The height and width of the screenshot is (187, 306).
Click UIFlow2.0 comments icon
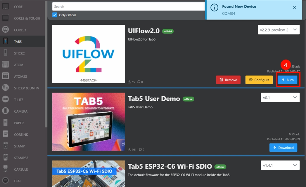pyautogui.click(x=139, y=82)
